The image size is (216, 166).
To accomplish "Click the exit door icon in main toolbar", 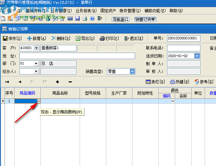I will (100, 18).
